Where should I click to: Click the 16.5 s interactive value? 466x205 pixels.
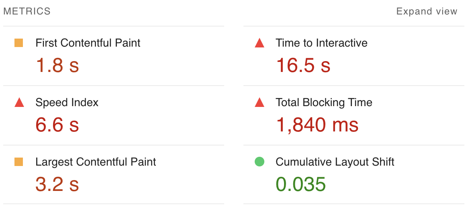tap(303, 65)
